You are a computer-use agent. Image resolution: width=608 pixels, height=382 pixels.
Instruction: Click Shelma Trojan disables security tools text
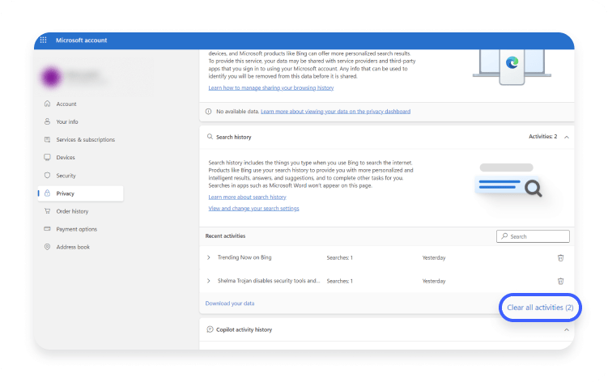click(268, 281)
